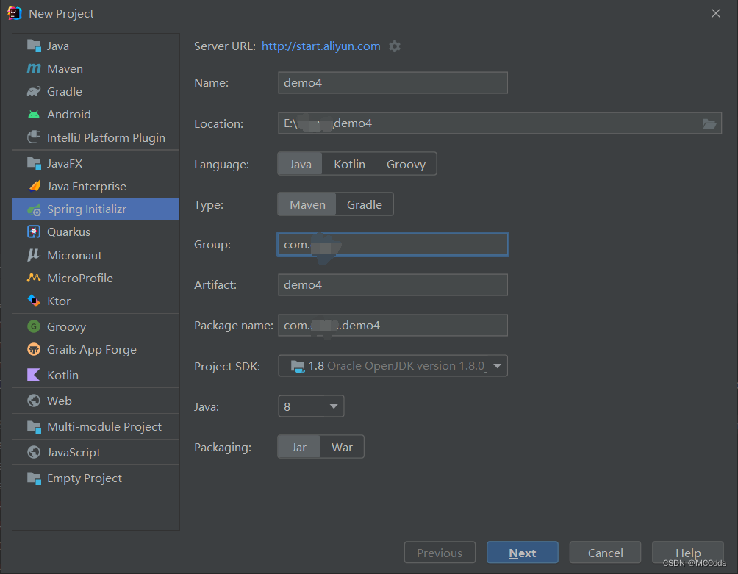Select the Ktor label in the list

tap(59, 301)
